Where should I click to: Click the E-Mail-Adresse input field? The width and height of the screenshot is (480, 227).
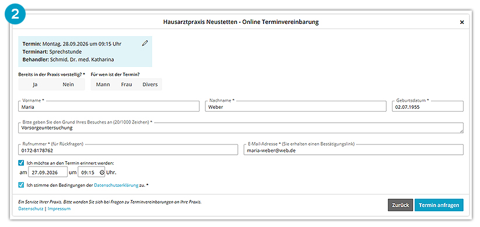pyautogui.click(x=353, y=150)
